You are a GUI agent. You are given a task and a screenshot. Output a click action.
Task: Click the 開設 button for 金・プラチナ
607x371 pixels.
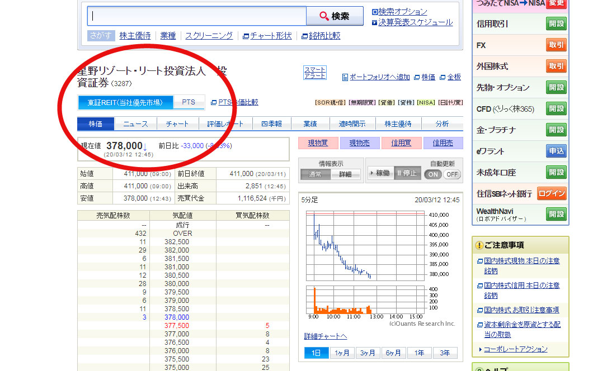point(556,130)
